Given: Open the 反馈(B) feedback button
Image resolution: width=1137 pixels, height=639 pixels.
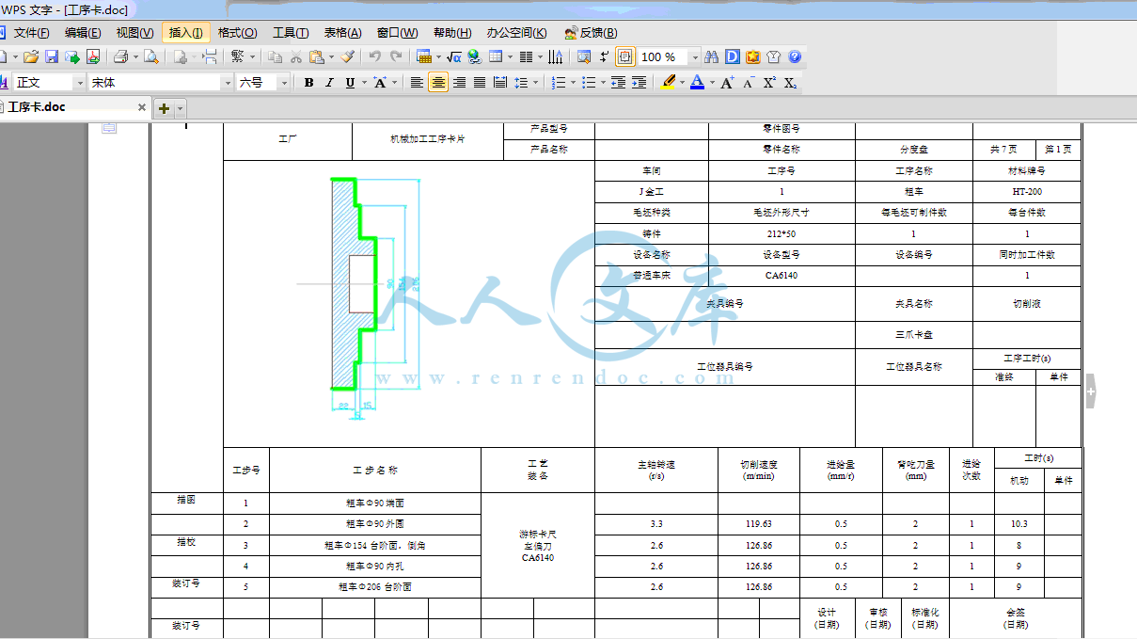Looking at the screenshot, I should [591, 33].
